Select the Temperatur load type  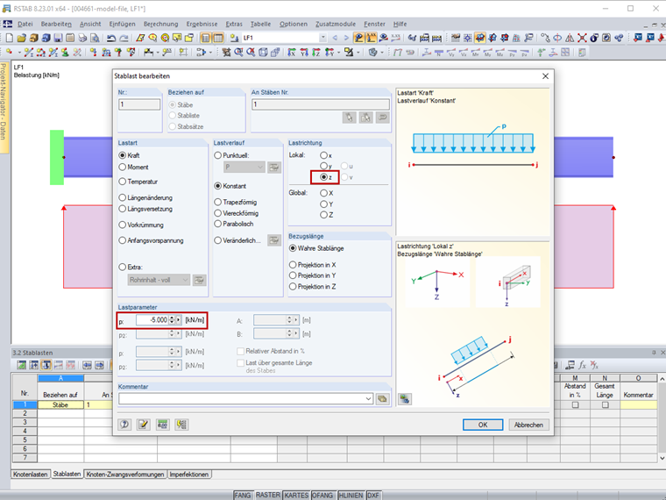tap(123, 182)
